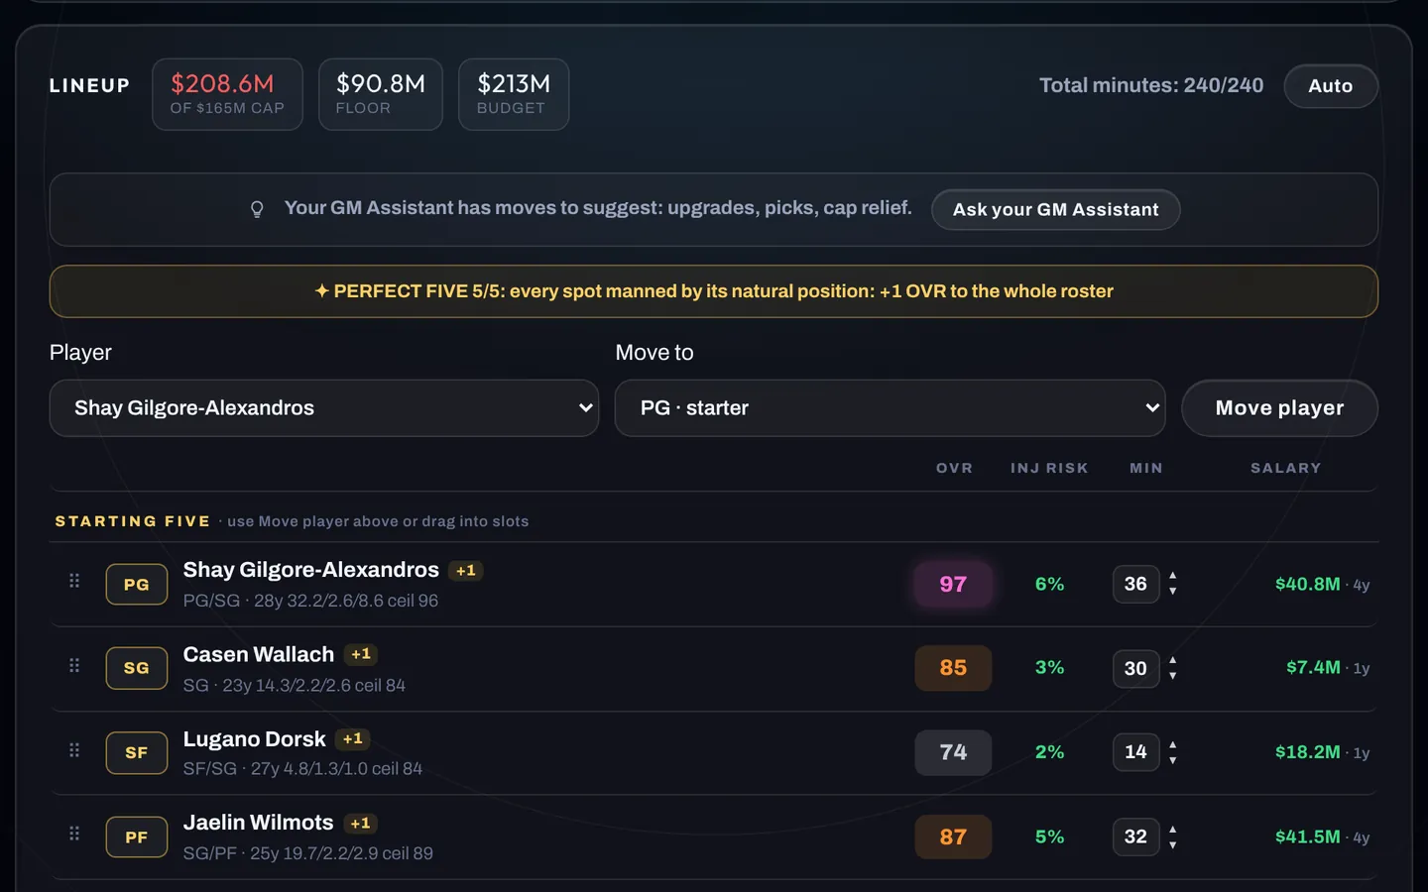Grab the drag handle for Shay Gilgore-Alexandros

(x=74, y=581)
